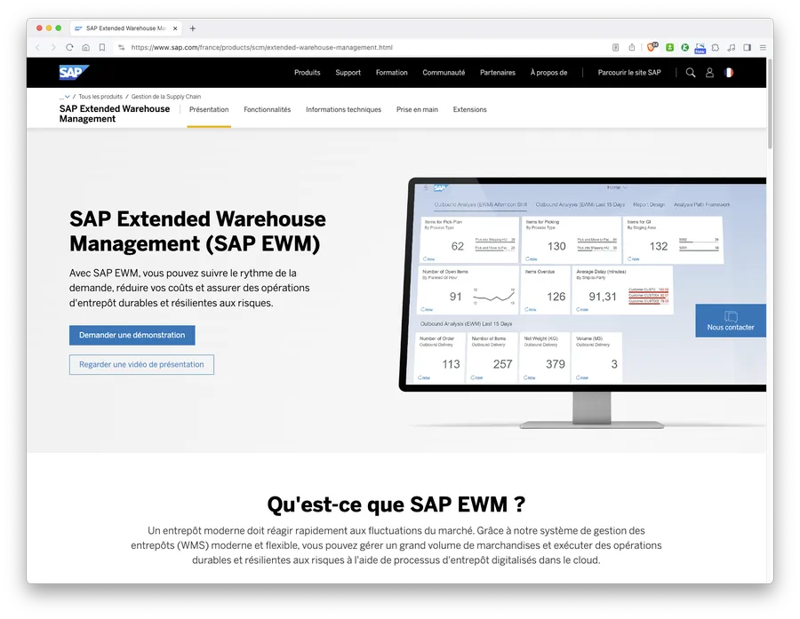Image resolution: width=800 pixels, height=619 pixels.
Task: Open the Formation menu
Action: click(391, 73)
